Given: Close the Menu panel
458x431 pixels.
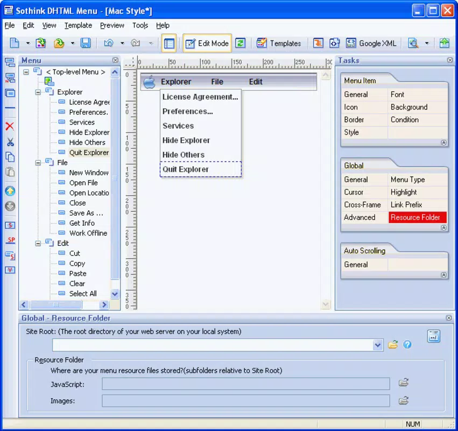Looking at the screenshot, I should 115,60.
